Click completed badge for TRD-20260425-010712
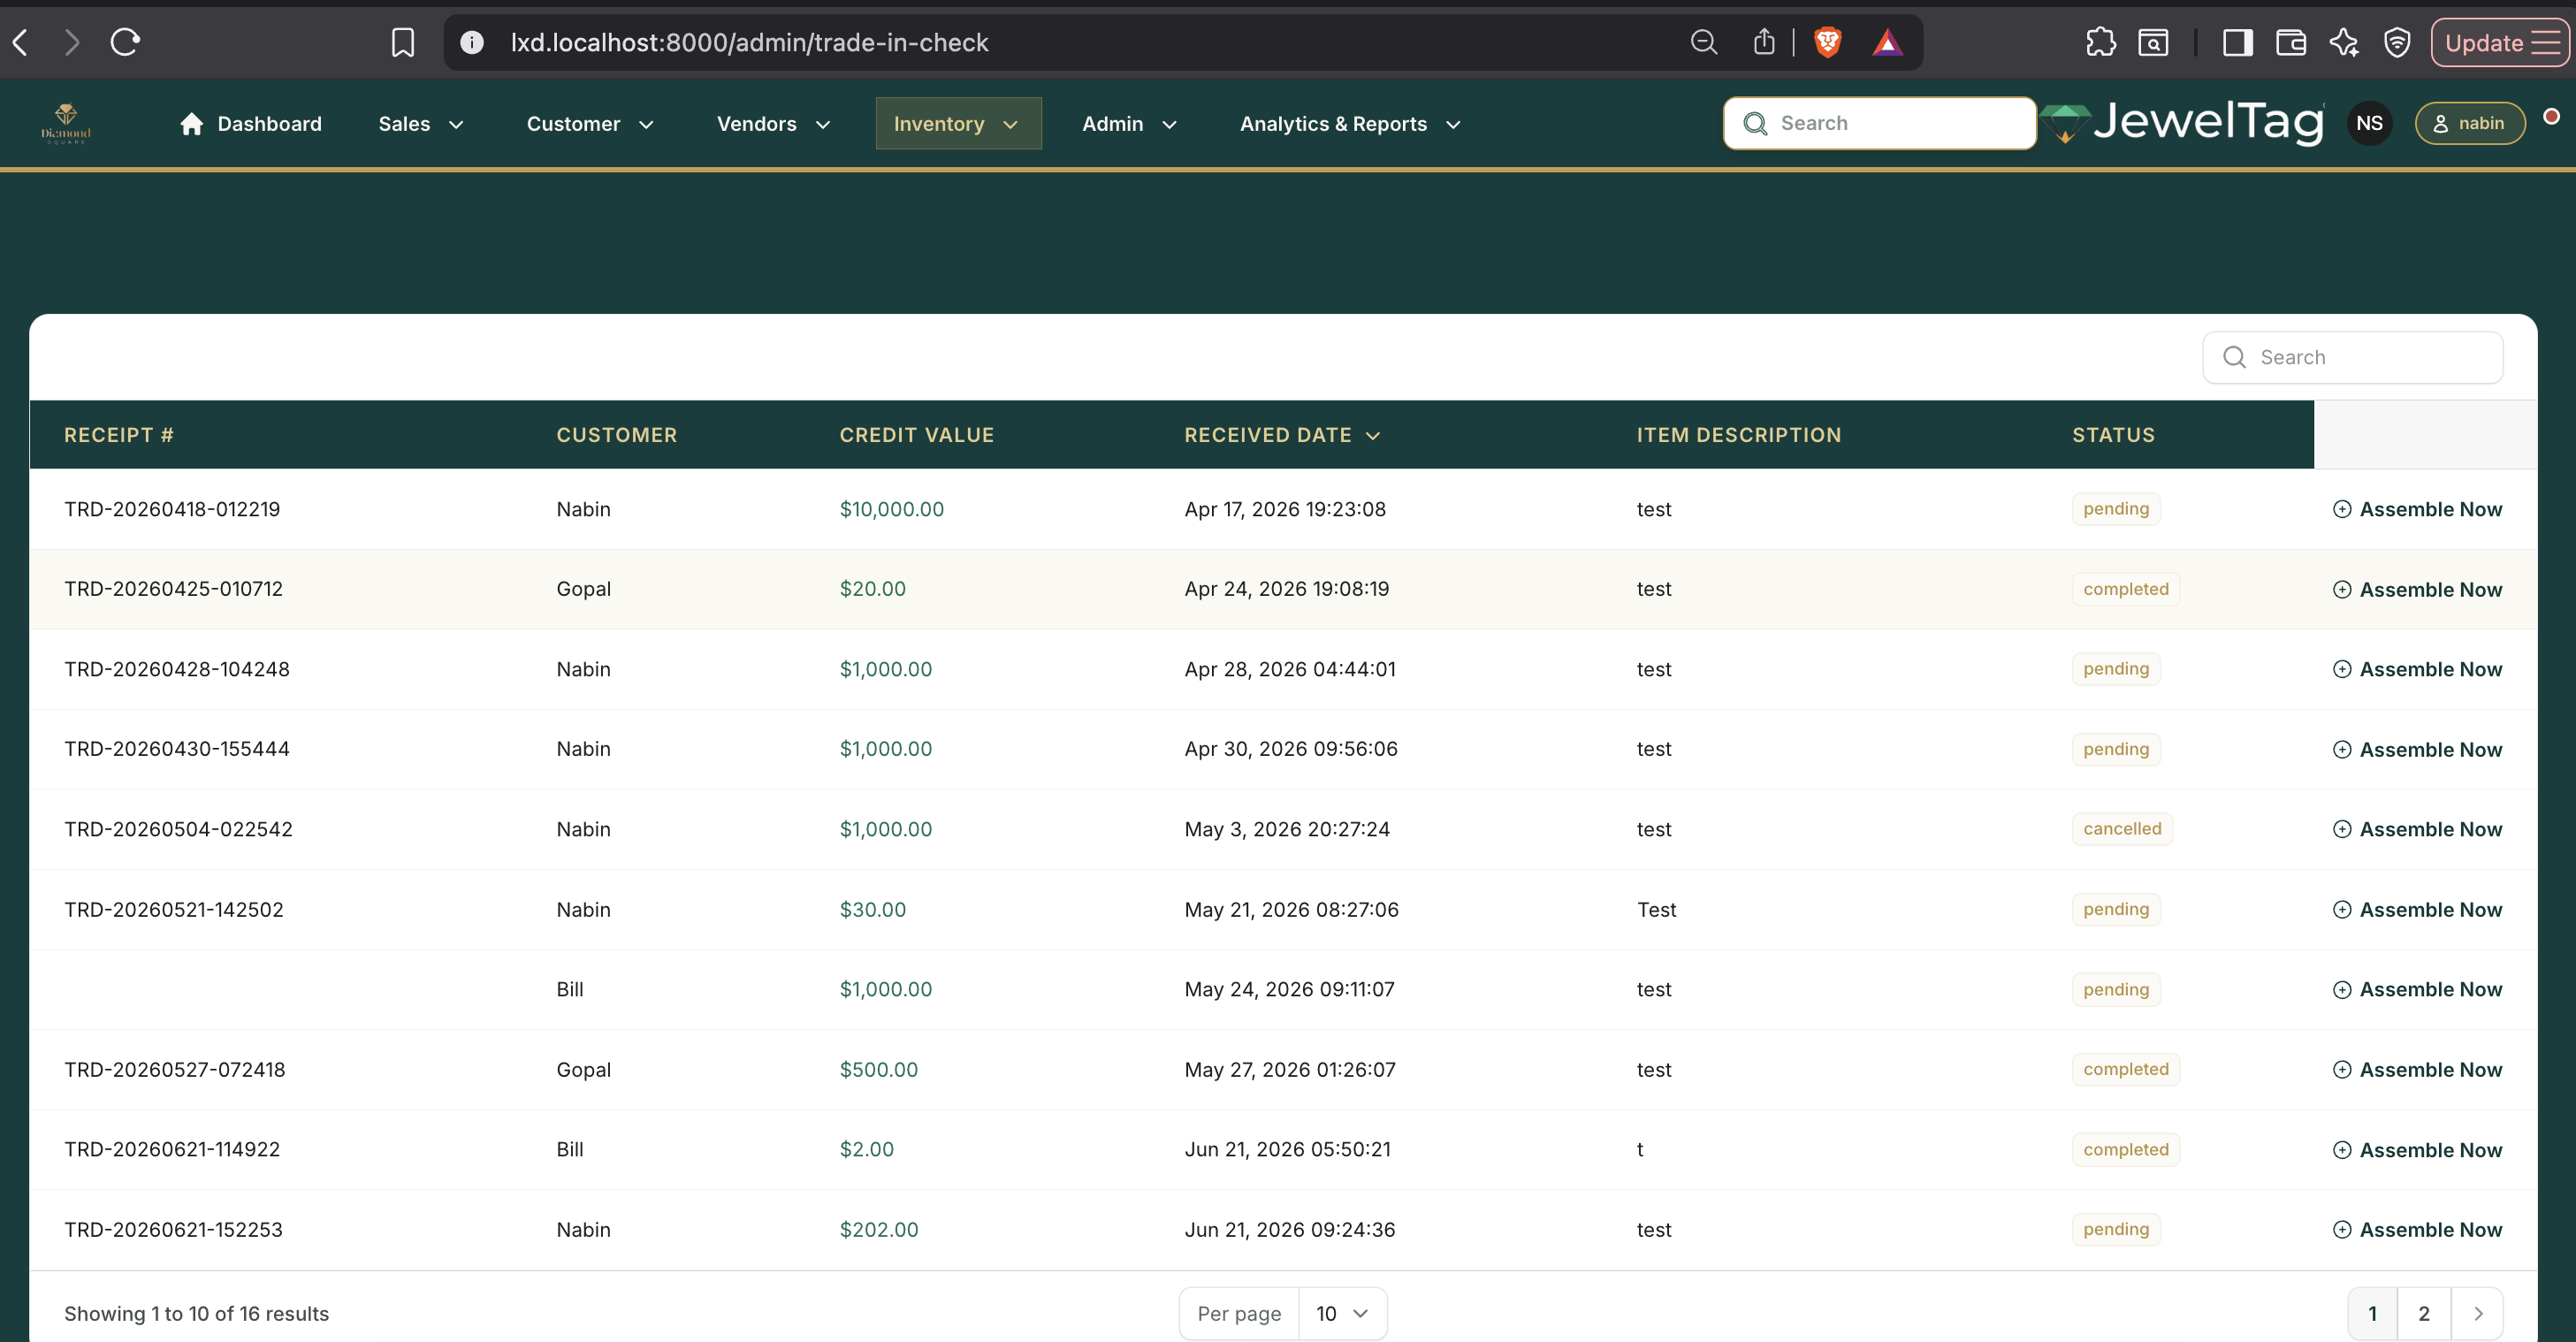Viewport: 2576px width, 1342px height. coord(2126,589)
